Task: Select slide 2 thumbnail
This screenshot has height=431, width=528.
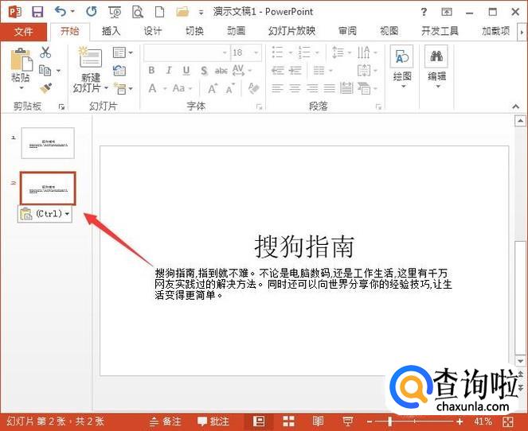Action: pos(48,188)
